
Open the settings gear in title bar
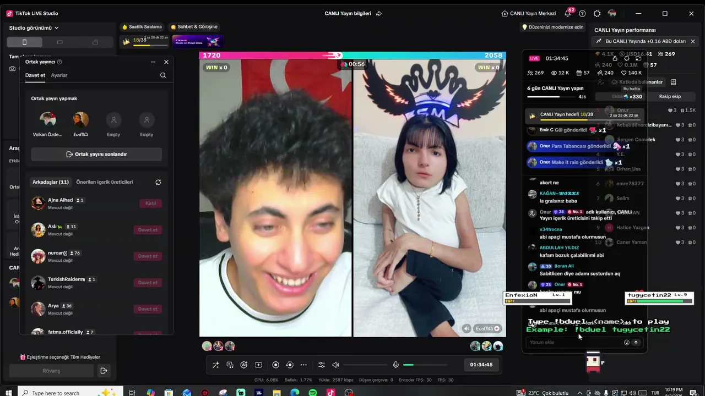tap(597, 13)
